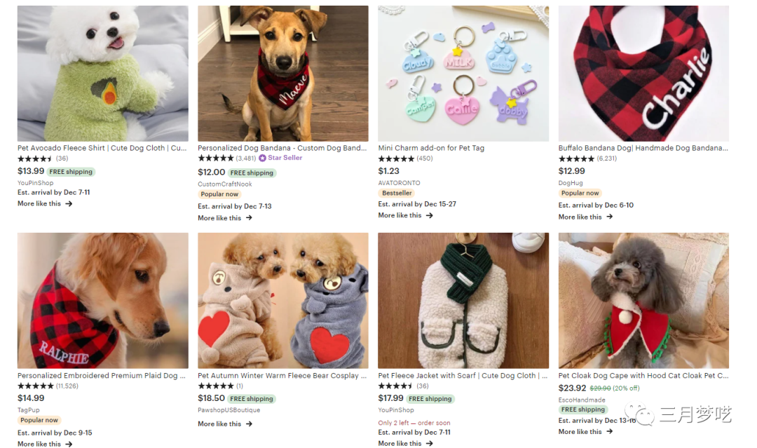Screen dimensions: 757x448
Task: Open the Charlie buffalo plaid bandana image
Action: click(643, 74)
